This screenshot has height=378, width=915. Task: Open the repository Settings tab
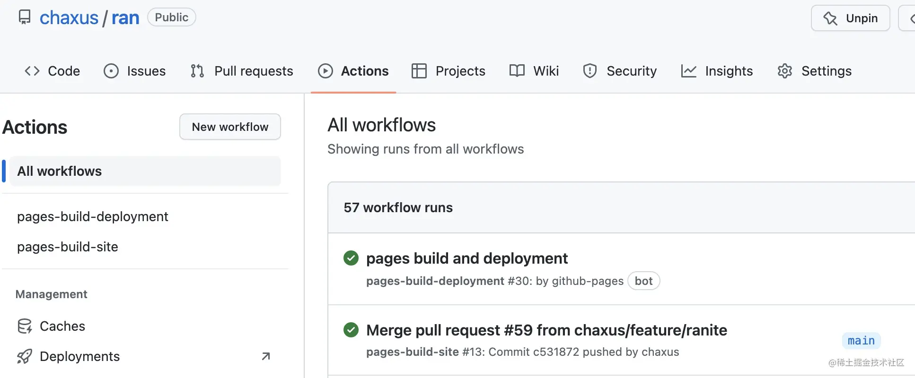[814, 71]
